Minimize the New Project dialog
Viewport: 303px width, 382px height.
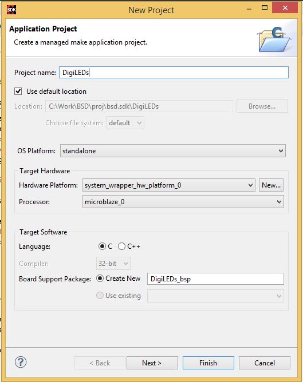[x=249, y=9]
